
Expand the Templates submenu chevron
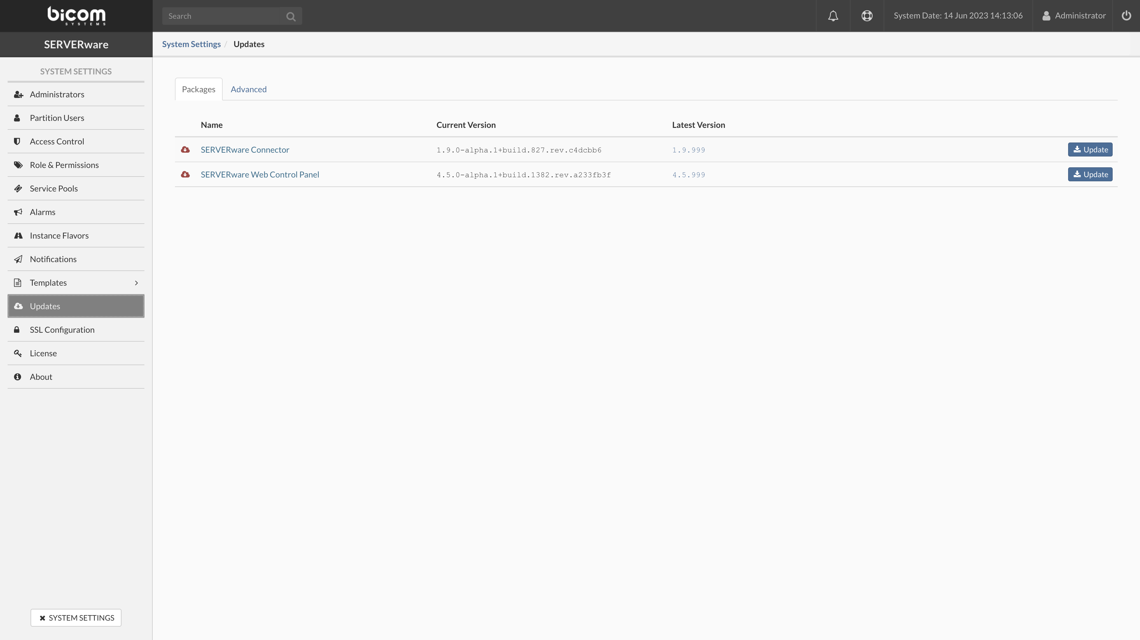click(136, 283)
